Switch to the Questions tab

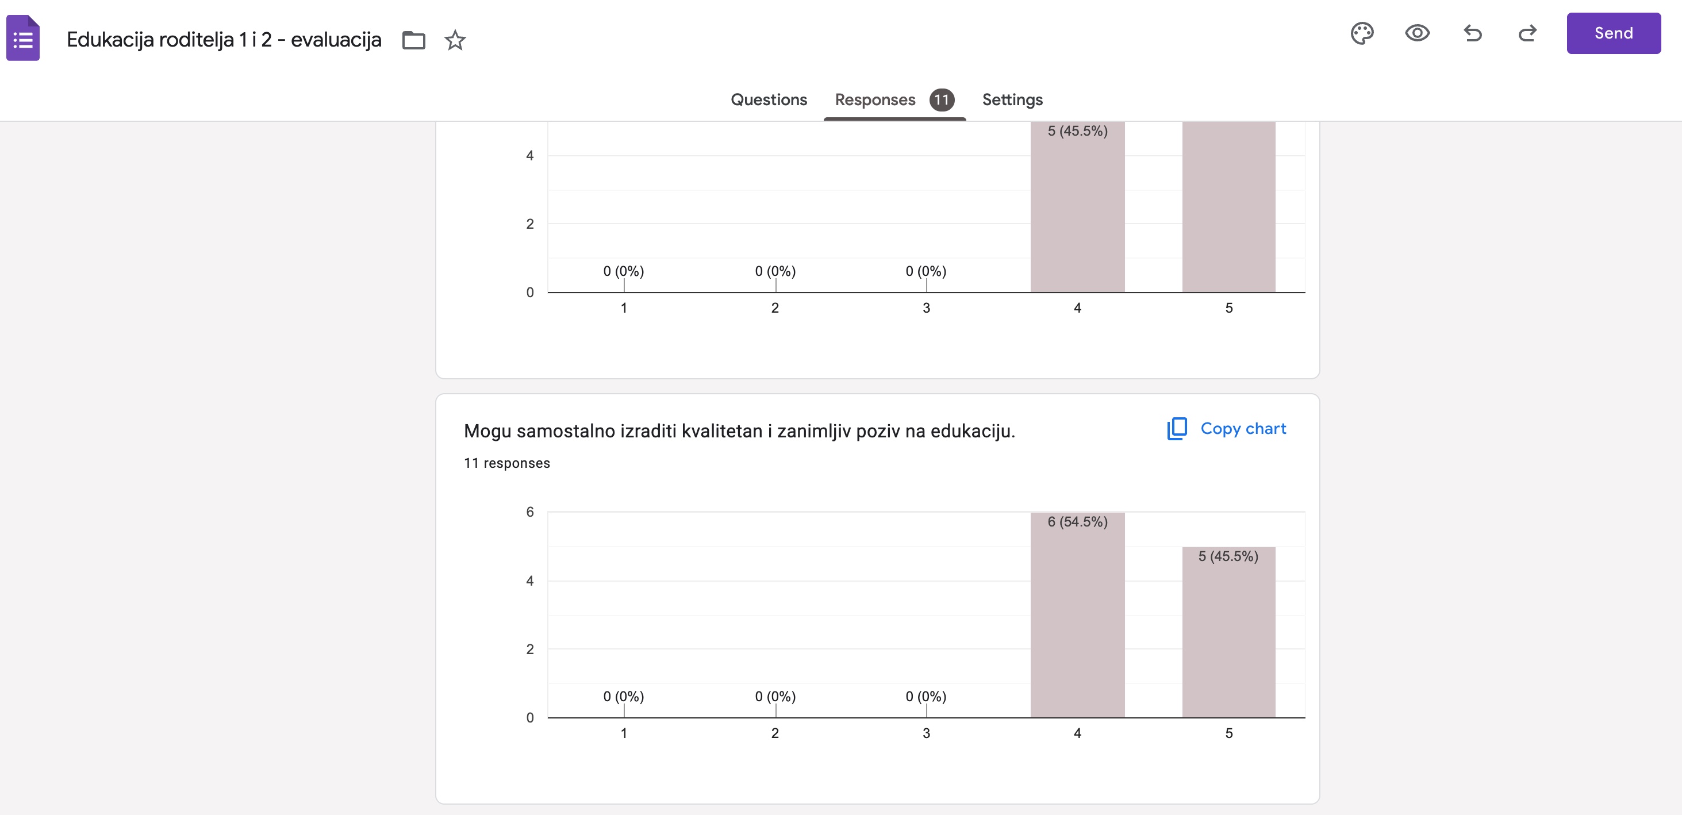pyautogui.click(x=769, y=99)
